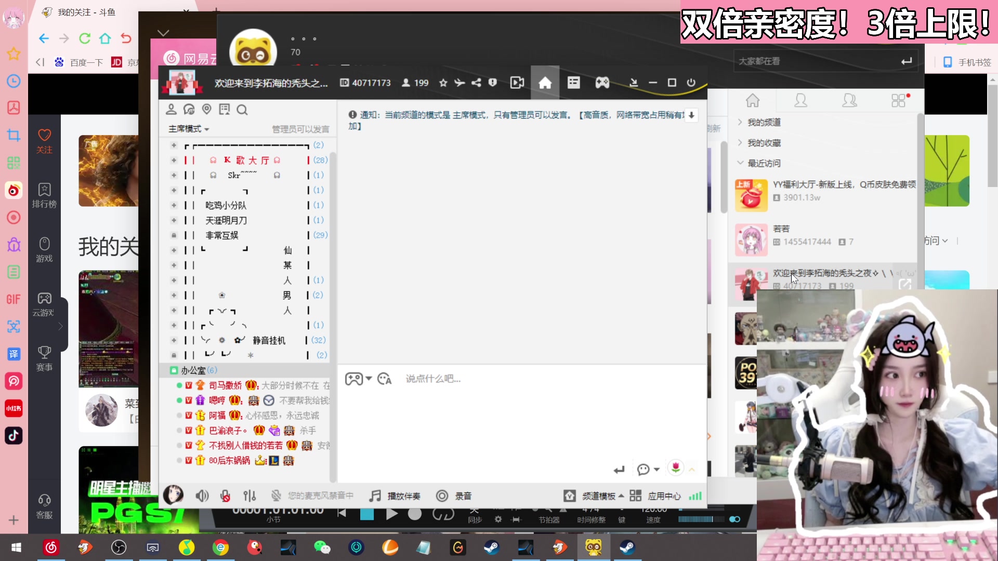
Task: Select 排行榜 in the Douyu sidebar
Action: (x=44, y=195)
